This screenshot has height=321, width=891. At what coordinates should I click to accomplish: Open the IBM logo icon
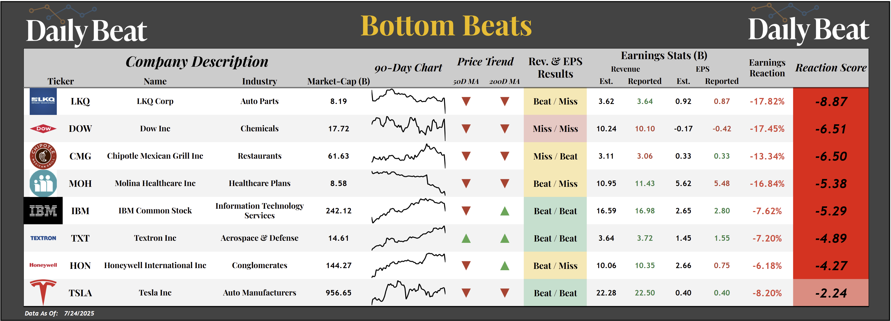(43, 211)
